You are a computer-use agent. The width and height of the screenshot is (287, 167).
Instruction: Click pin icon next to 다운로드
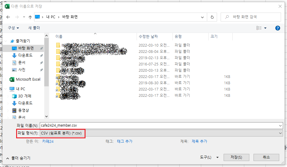tap(41, 56)
